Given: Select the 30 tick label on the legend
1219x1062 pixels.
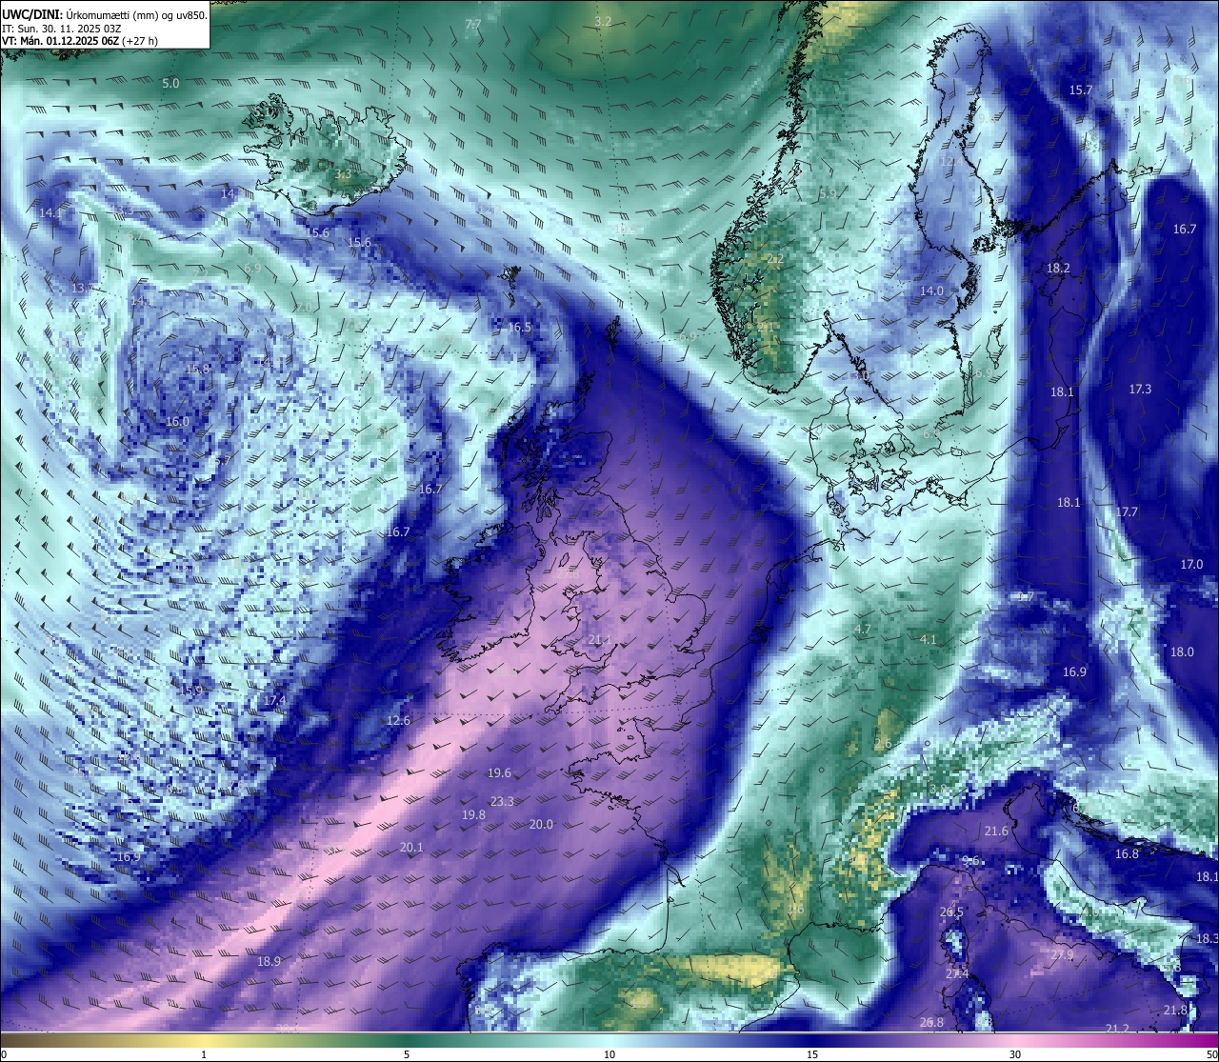Looking at the screenshot, I should click(x=1015, y=1054).
